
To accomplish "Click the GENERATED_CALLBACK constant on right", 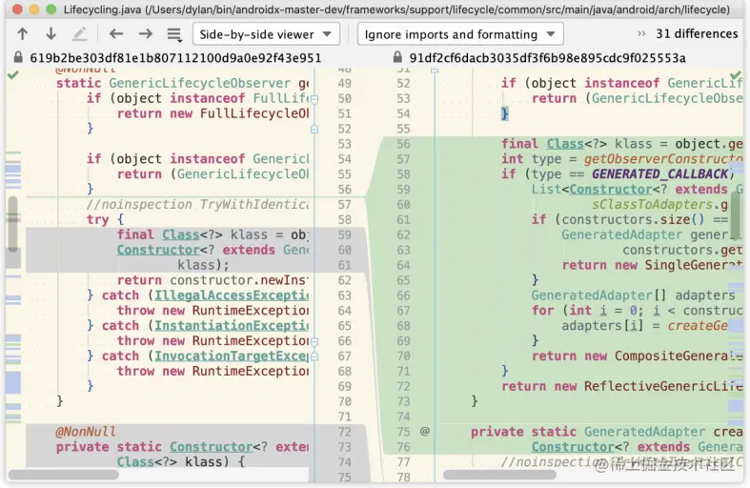I will click(x=660, y=174).
